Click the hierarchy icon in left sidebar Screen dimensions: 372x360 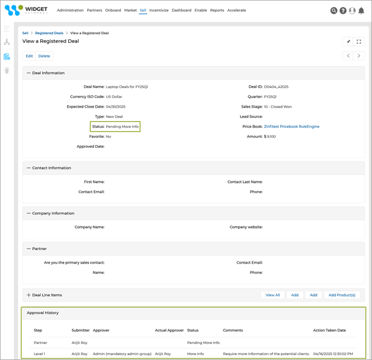6,42
